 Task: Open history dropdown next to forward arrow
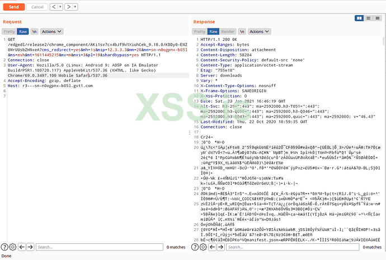pos(76,7)
